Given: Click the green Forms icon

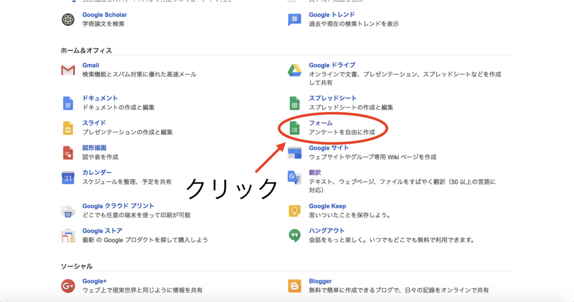Looking at the screenshot, I should (294, 128).
